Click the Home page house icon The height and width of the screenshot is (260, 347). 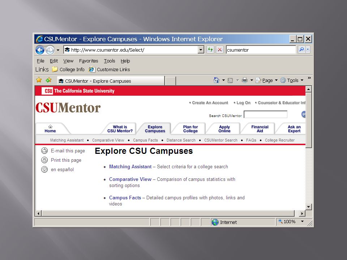217,80
